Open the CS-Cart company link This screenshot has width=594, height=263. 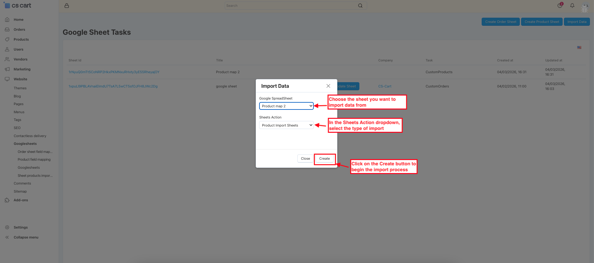pyautogui.click(x=385, y=86)
